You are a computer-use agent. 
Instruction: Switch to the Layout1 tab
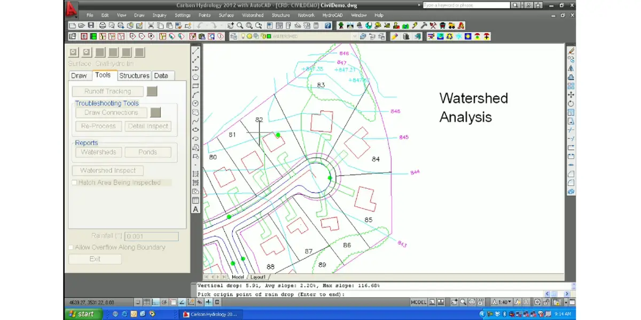point(258,277)
